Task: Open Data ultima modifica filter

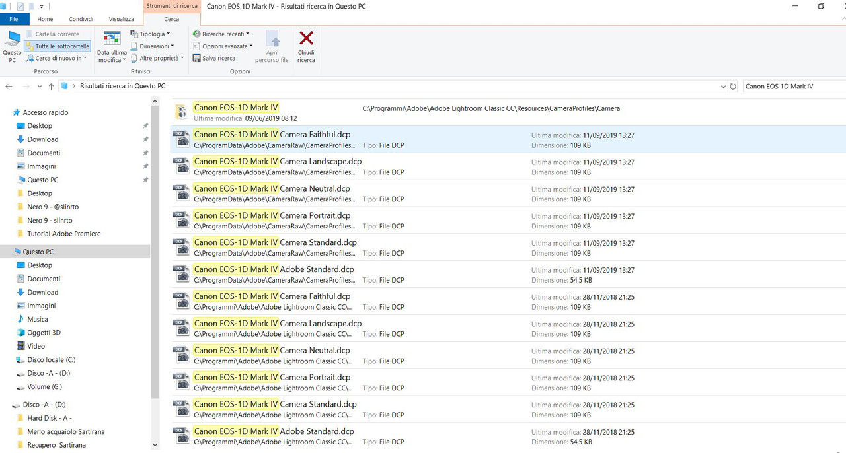Action: point(112,46)
